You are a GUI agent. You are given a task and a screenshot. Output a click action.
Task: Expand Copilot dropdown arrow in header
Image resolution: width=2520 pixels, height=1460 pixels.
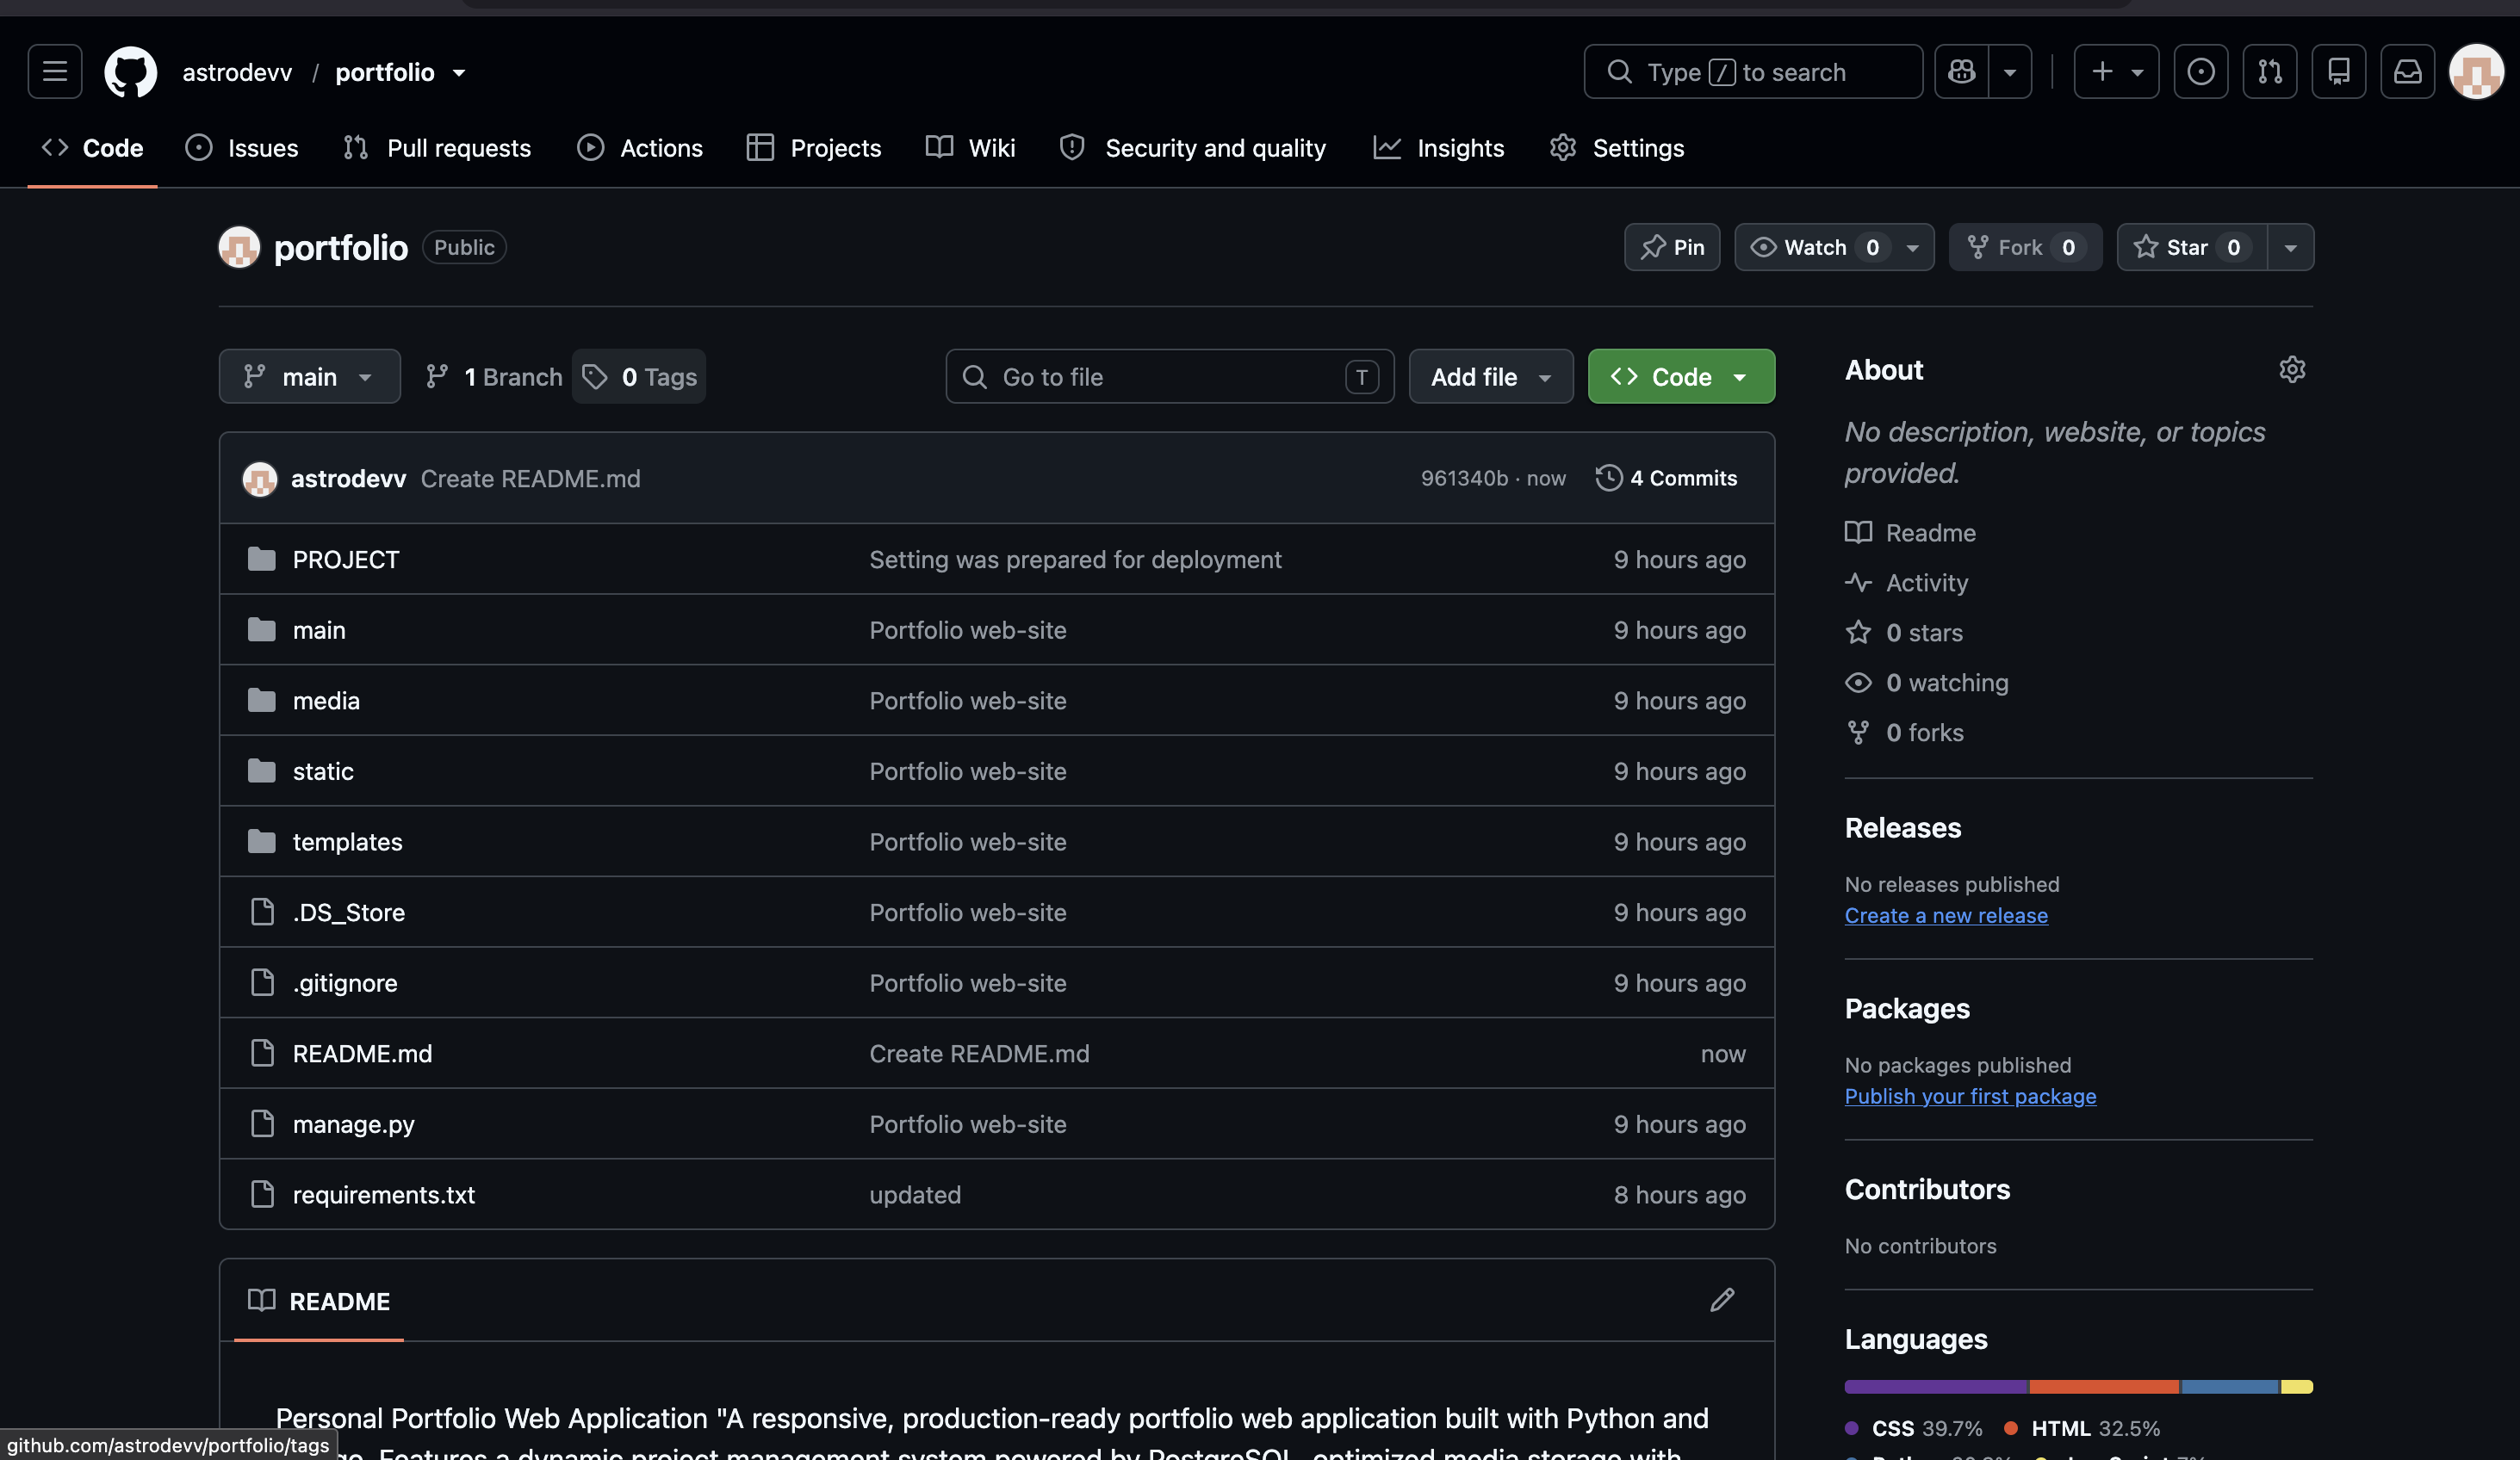[x=2010, y=72]
